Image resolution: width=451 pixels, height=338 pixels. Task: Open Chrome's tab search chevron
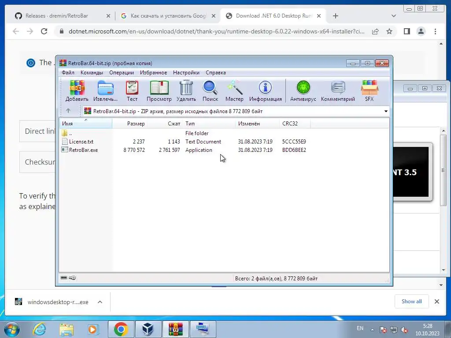click(x=394, y=16)
